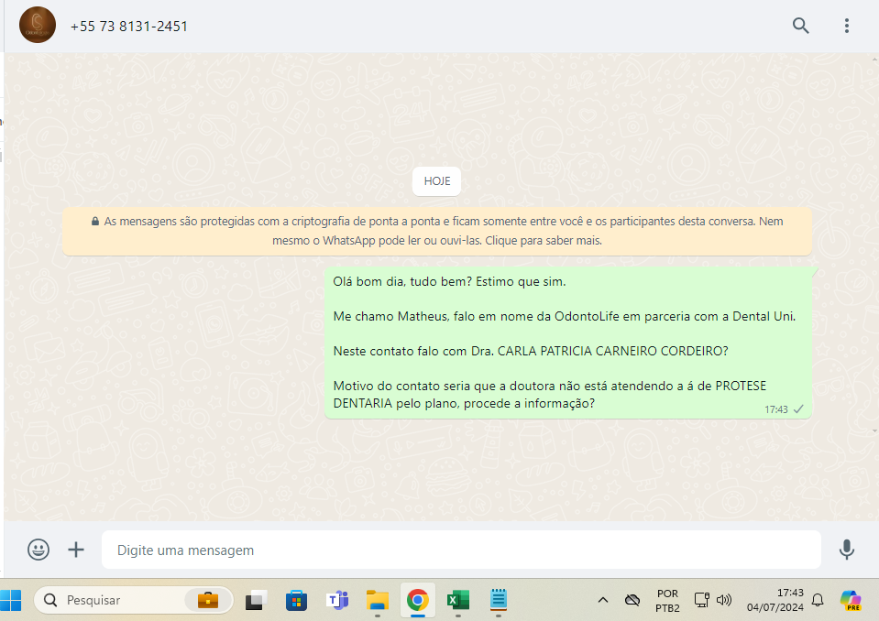The width and height of the screenshot is (879, 621).
Task: Click the message delivery check mark
Action: (x=798, y=409)
